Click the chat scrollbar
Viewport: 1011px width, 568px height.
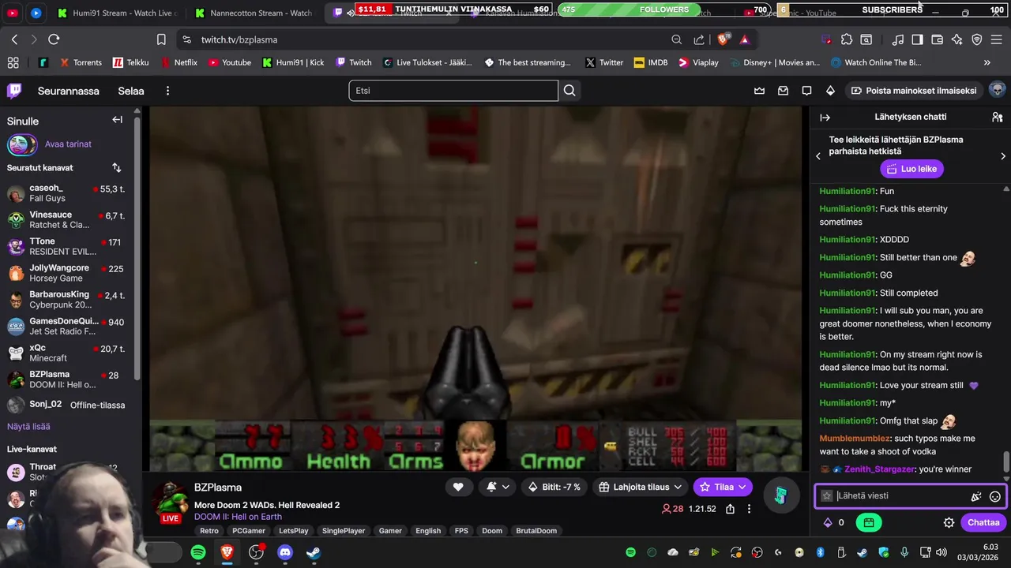(x=1006, y=462)
